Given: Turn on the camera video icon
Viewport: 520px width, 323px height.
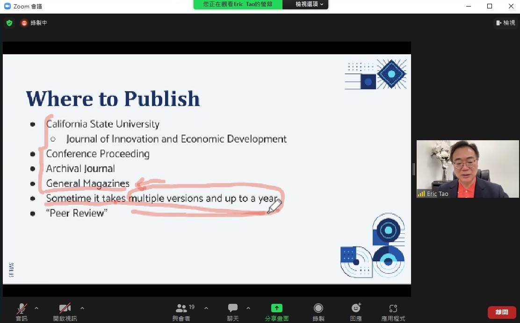Looking at the screenshot, I should click(x=65, y=309).
